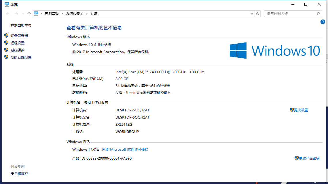This screenshot has width=328, height=184.
Task: Close the 系统 window
Action: pyautogui.click(x=319, y=4)
